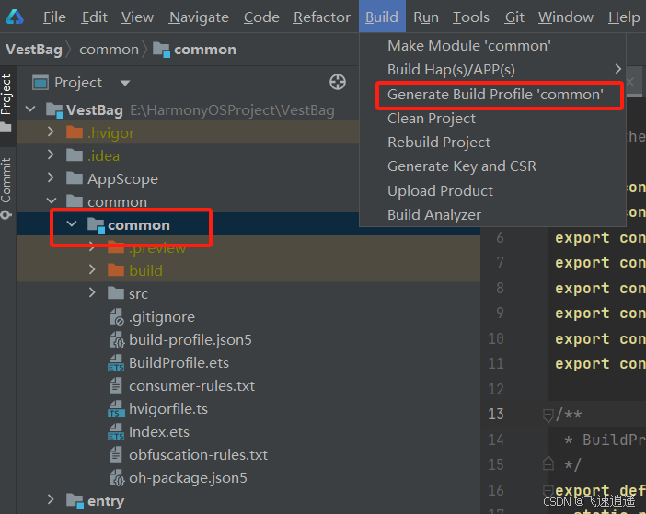Click line number 13 in the gutter

click(496, 414)
